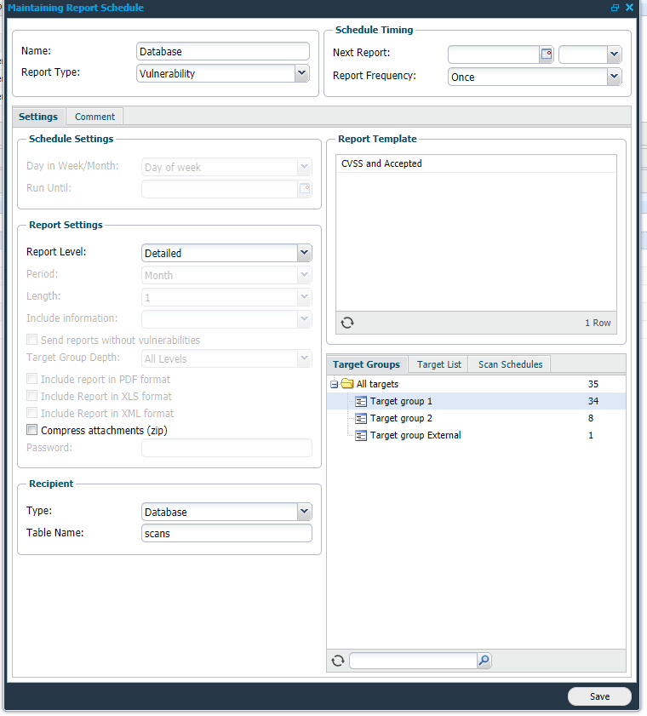
Task: Open the Report Type dropdown
Action: coord(302,73)
